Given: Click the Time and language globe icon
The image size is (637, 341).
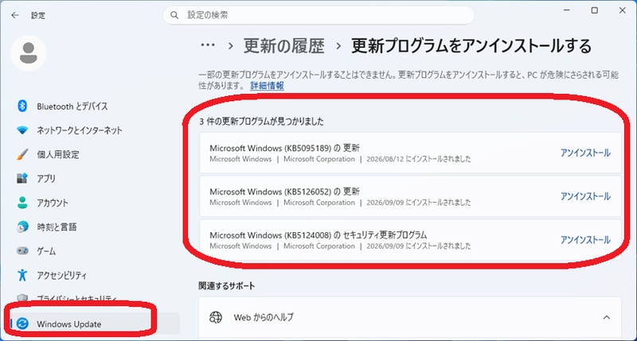Looking at the screenshot, I should point(22,227).
